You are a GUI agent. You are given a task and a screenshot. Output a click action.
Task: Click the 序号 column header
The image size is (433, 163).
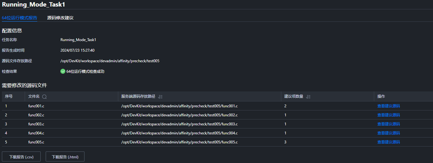(13, 96)
